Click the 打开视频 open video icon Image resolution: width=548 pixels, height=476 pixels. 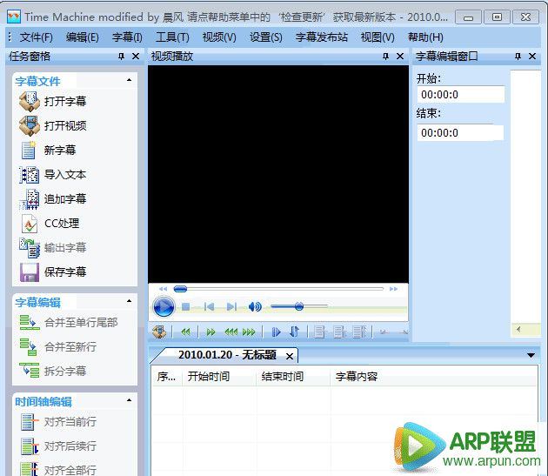coord(30,126)
